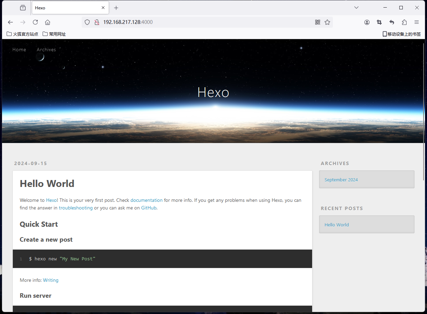The height and width of the screenshot is (314, 427).
Task: Reload the page with the refresh icon
Action: click(35, 22)
